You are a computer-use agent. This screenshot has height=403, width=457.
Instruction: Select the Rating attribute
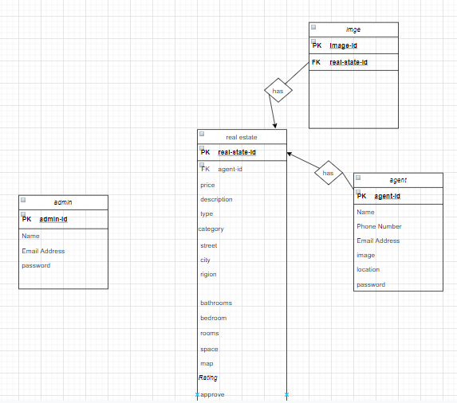click(208, 378)
